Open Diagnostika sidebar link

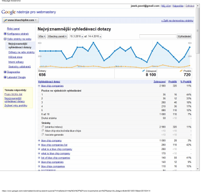pos(13,72)
